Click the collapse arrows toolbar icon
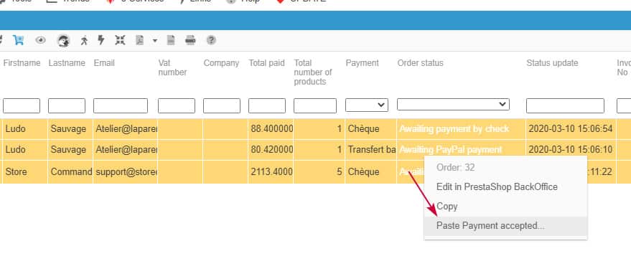Viewport: 631px width, 279px height. [x=120, y=40]
